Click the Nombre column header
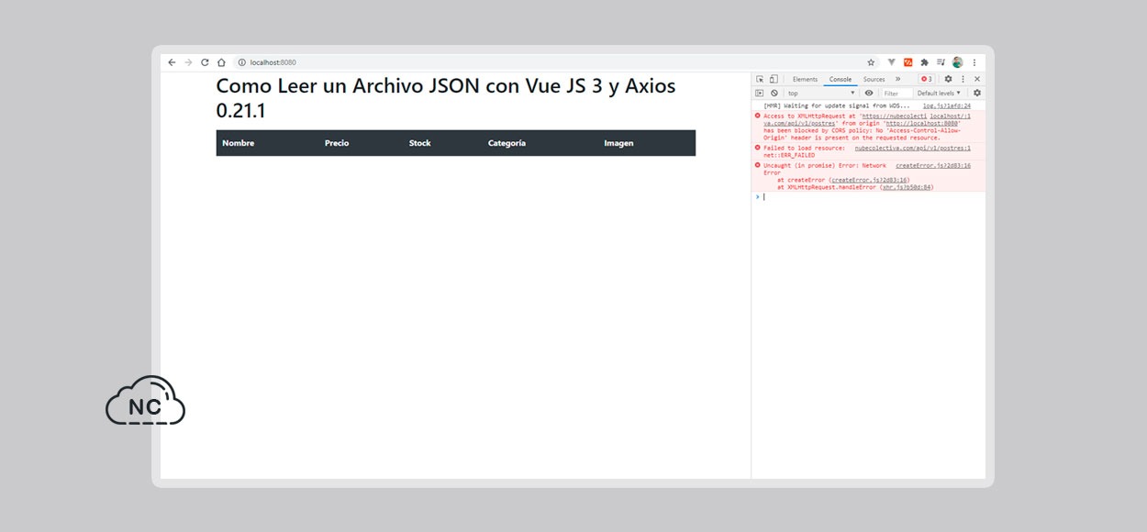This screenshot has width=1147, height=532. click(239, 143)
